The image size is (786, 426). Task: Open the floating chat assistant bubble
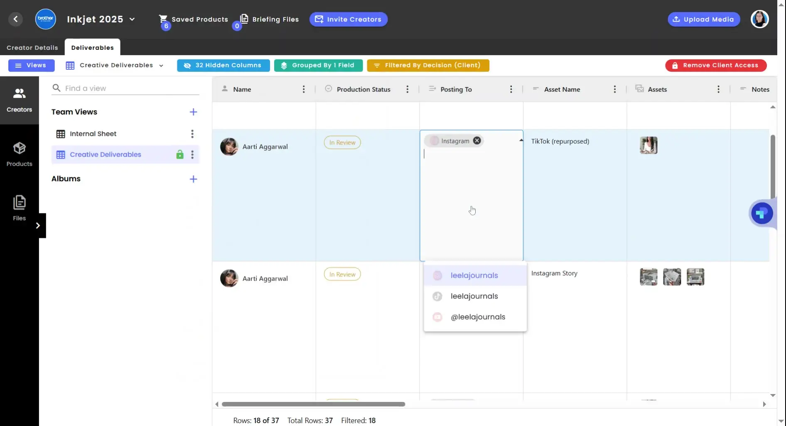coord(761,213)
